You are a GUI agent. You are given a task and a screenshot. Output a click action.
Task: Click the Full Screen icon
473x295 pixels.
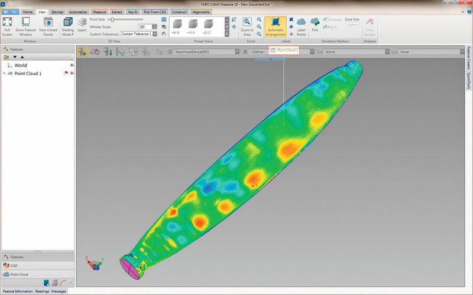(x=7, y=22)
